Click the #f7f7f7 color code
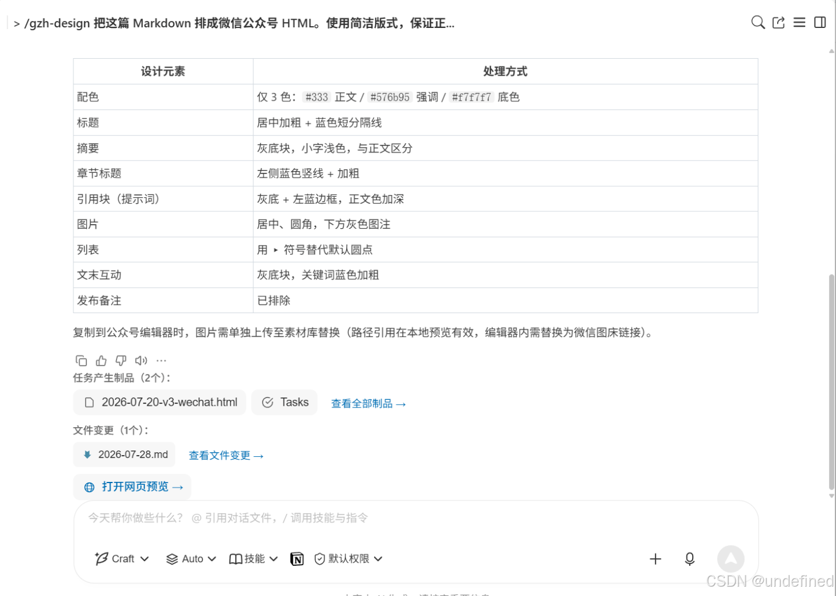Viewport: 836px width, 596px height. click(x=472, y=97)
